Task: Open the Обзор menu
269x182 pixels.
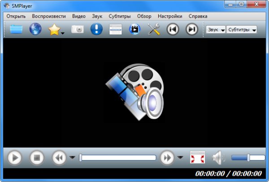Action: [x=144, y=16]
